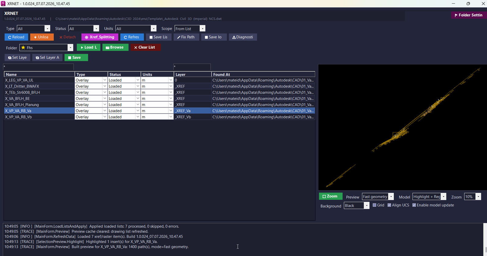The width and height of the screenshot is (487, 256).
Task: Click the template file path in header
Action: pos(138,19)
